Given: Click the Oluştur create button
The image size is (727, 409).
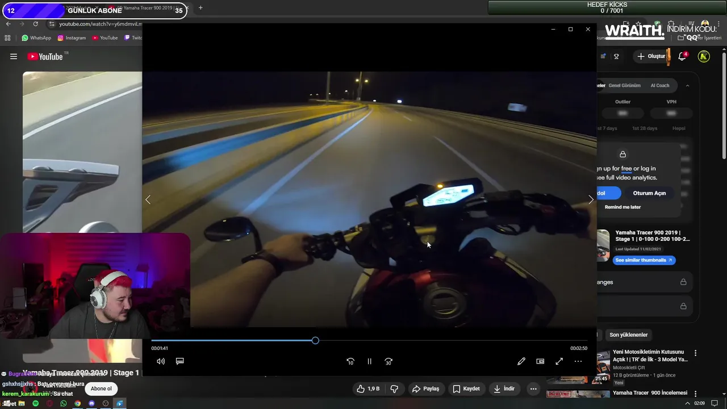Looking at the screenshot, I should coord(651,56).
